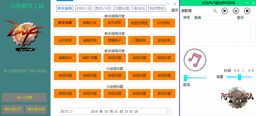Go to the 抽奖赞助 tab
The image size is (256, 116).
(157, 8)
